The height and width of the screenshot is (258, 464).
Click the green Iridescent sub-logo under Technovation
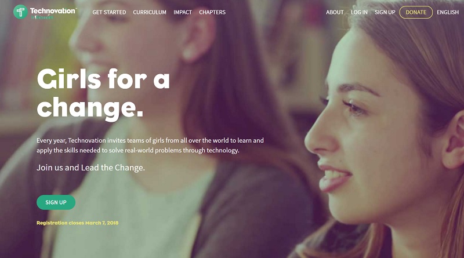tap(42, 17)
